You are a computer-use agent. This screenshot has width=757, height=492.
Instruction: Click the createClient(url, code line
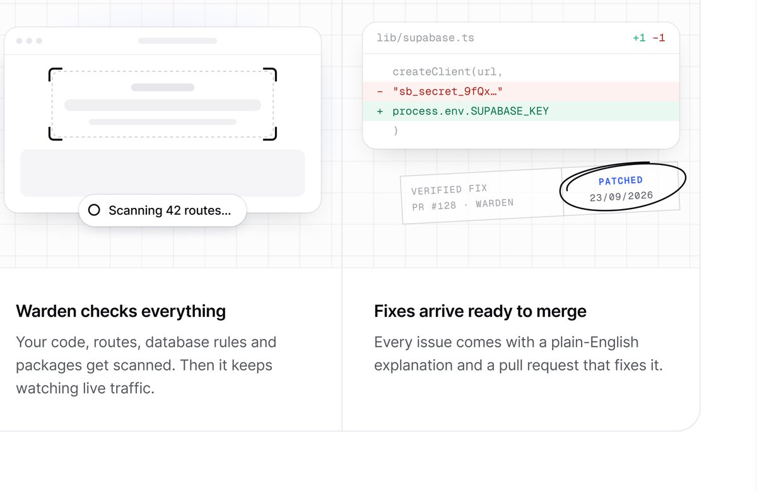point(447,72)
